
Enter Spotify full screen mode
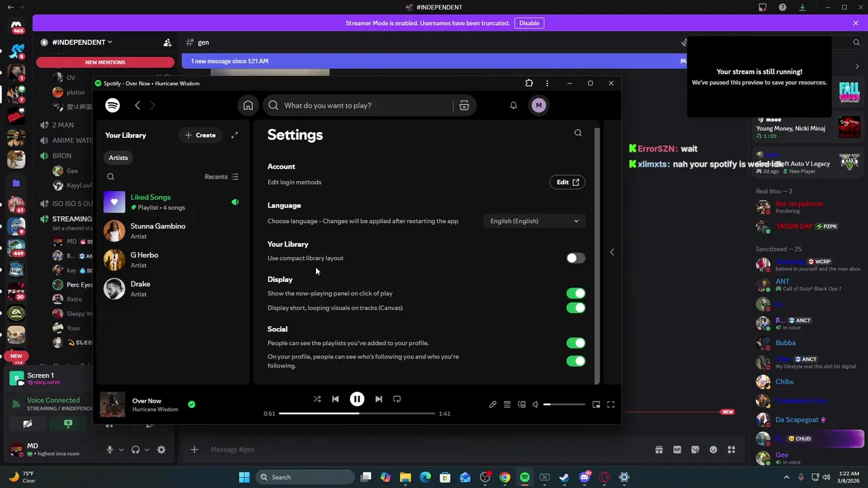pos(610,405)
